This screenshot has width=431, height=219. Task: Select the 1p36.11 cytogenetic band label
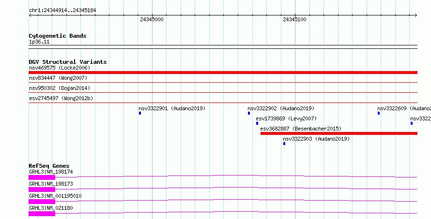point(39,42)
